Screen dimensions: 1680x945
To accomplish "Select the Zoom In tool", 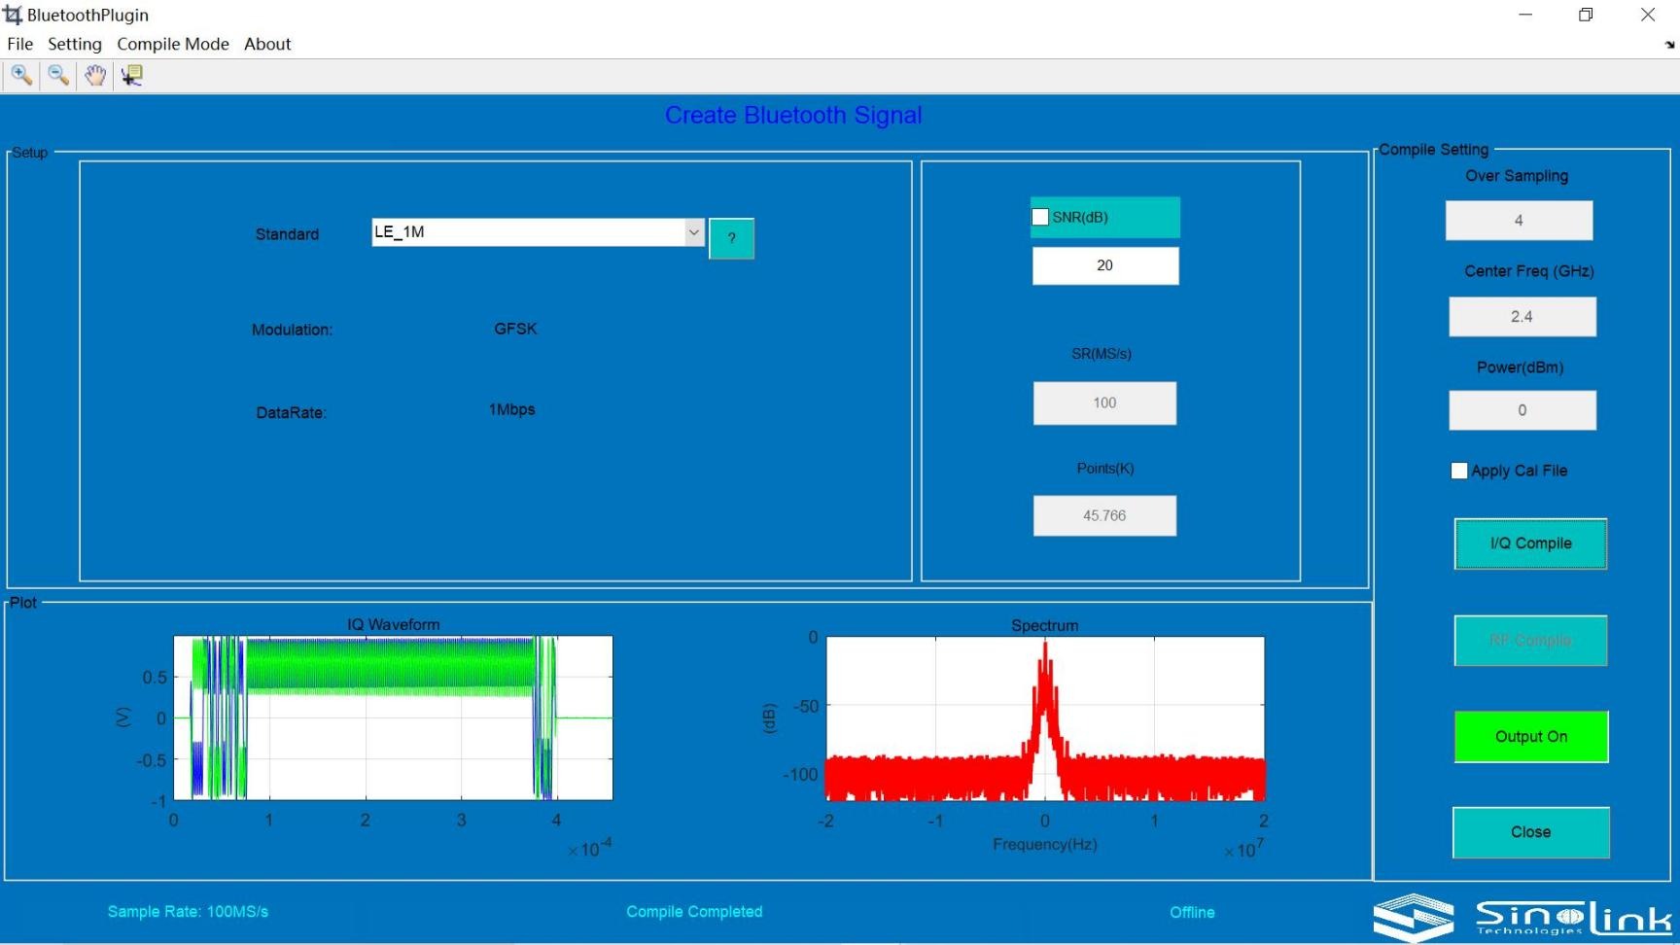I will [21, 75].
